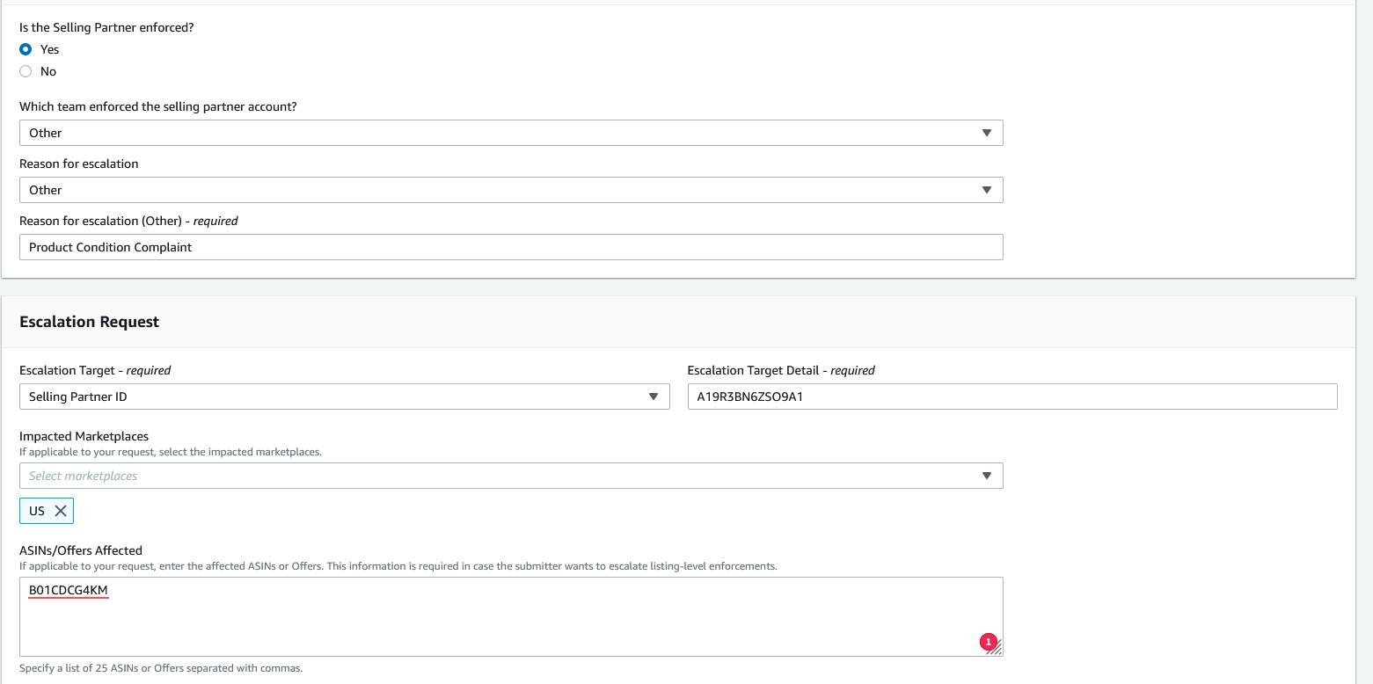Click the arrow icon on Reason for escalation
1373x684 pixels.
[986, 190]
